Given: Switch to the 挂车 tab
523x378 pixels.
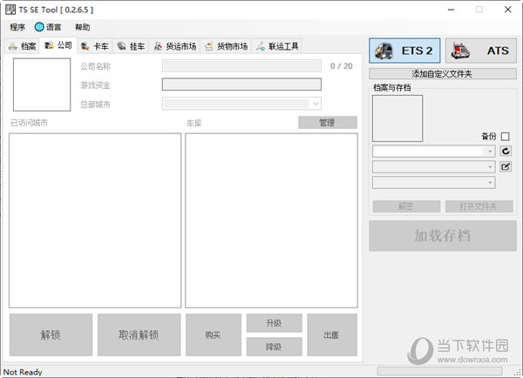Looking at the screenshot, I should coord(131,46).
